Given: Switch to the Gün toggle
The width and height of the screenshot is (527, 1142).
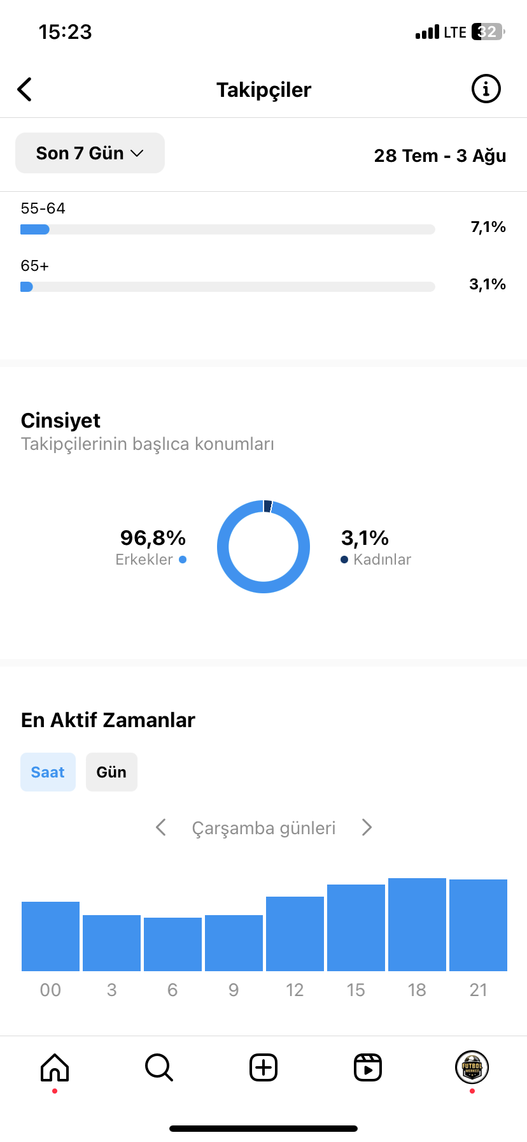Looking at the screenshot, I should click(x=111, y=772).
